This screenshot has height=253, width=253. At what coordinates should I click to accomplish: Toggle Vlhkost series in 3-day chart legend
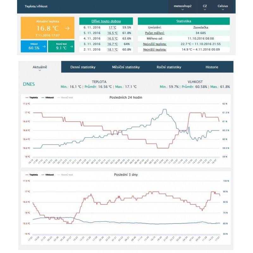pos(47,175)
